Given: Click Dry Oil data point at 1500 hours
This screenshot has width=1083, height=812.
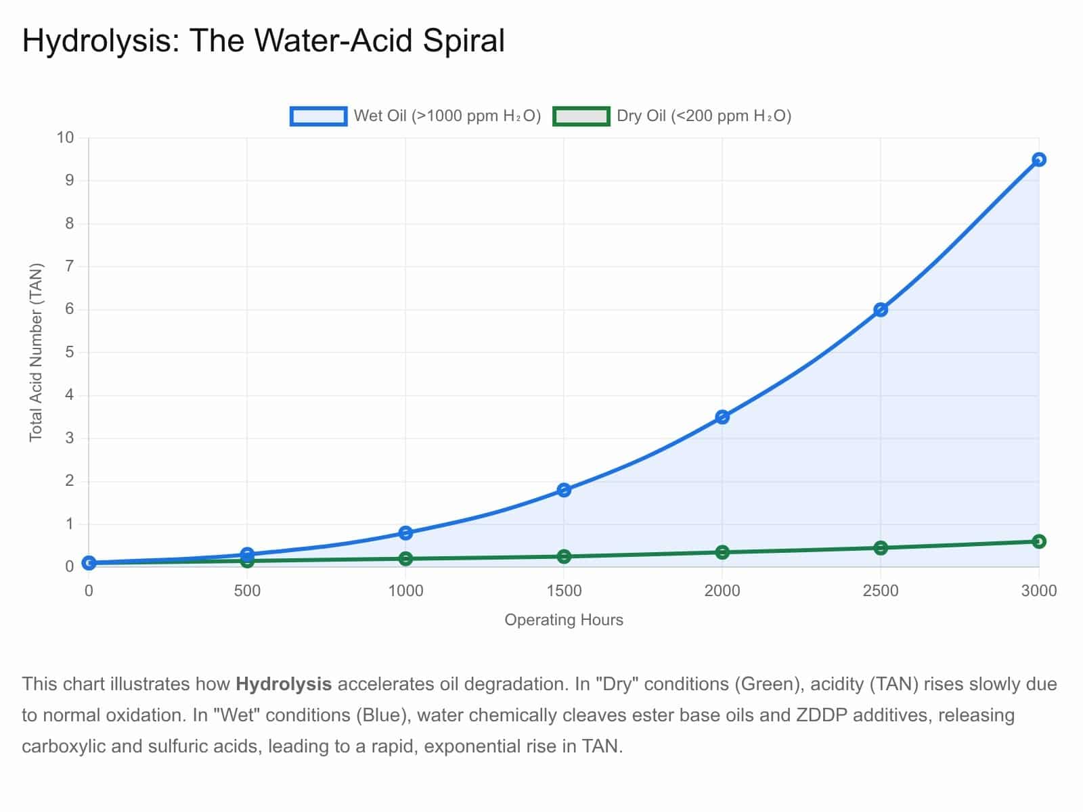Looking at the screenshot, I should click(564, 556).
